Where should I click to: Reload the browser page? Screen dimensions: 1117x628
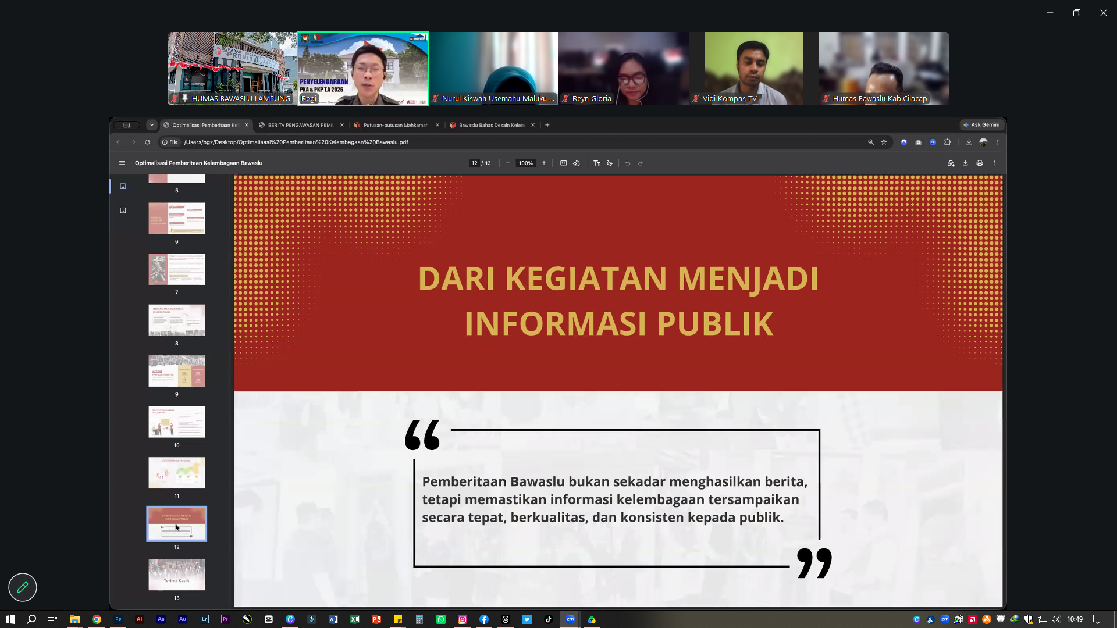pos(147,142)
